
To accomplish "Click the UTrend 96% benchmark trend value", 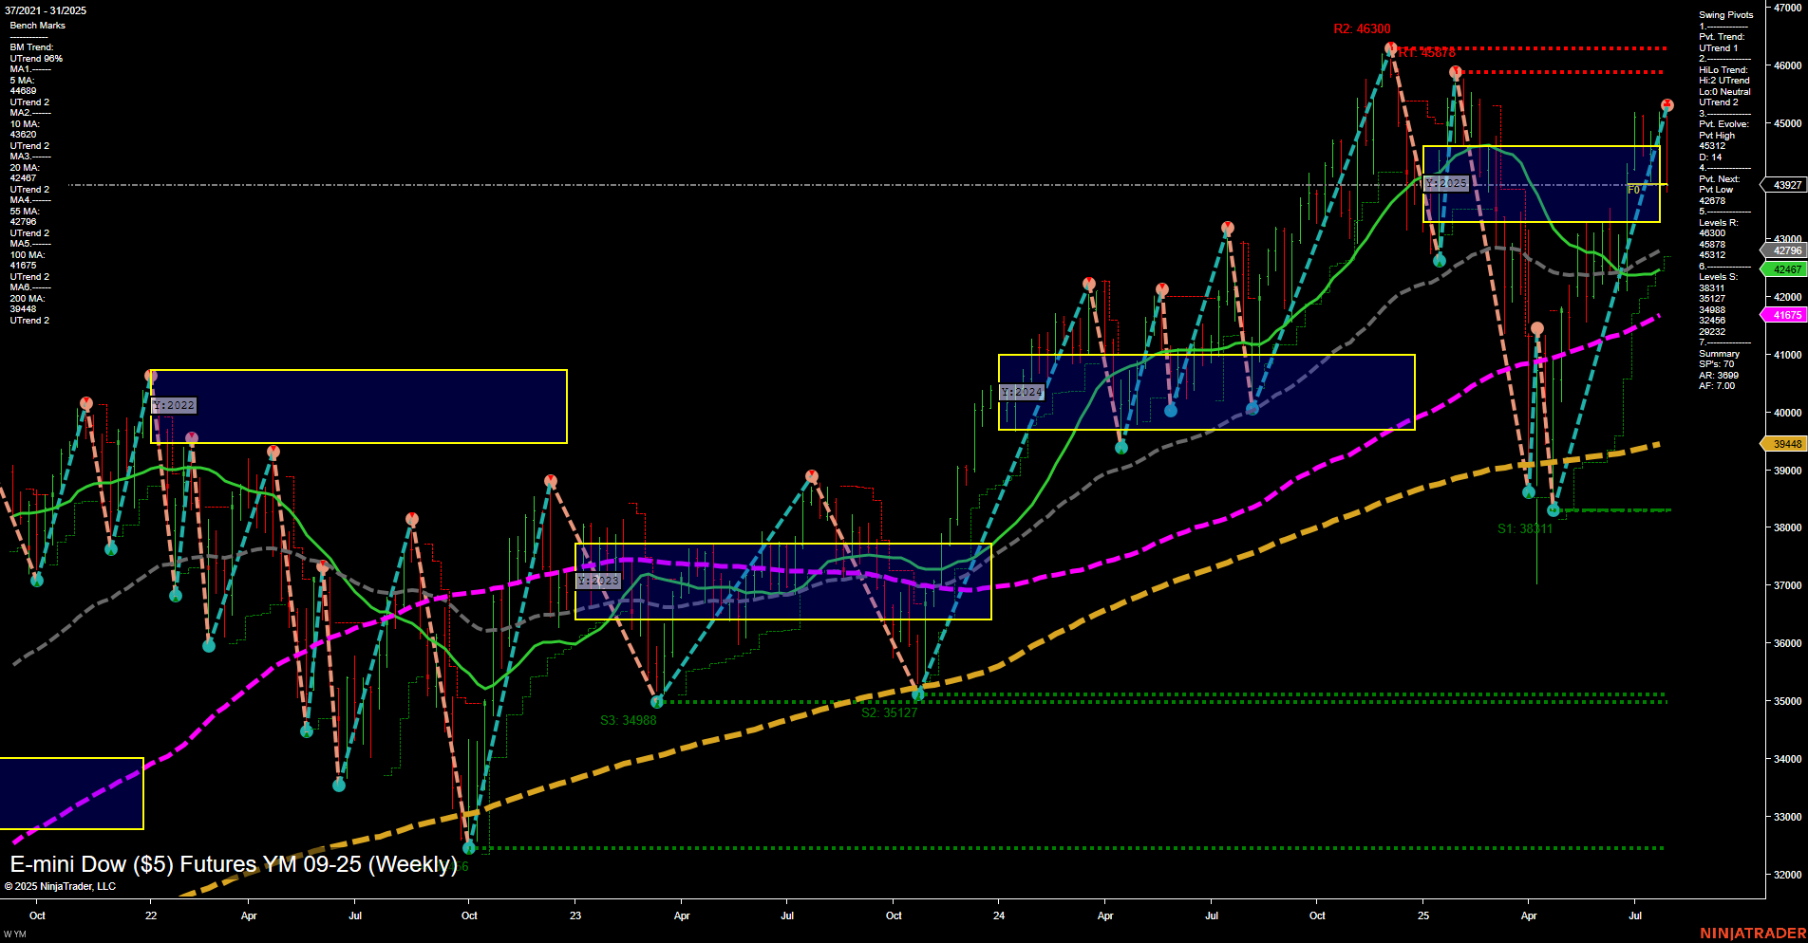I will tap(36, 59).
